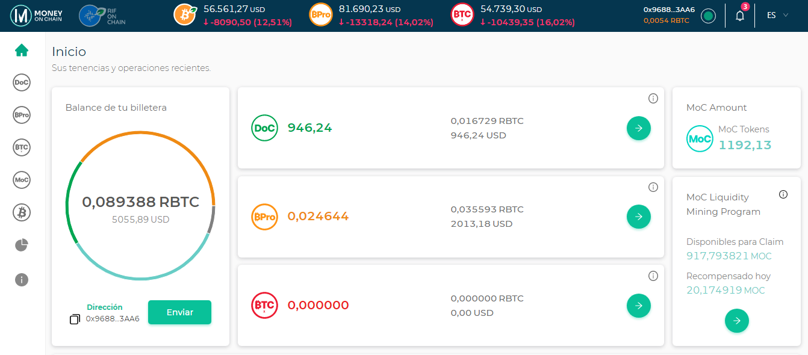Copy the wallet address with copy icon
The width and height of the screenshot is (808, 355).
pyautogui.click(x=75, y=319)
